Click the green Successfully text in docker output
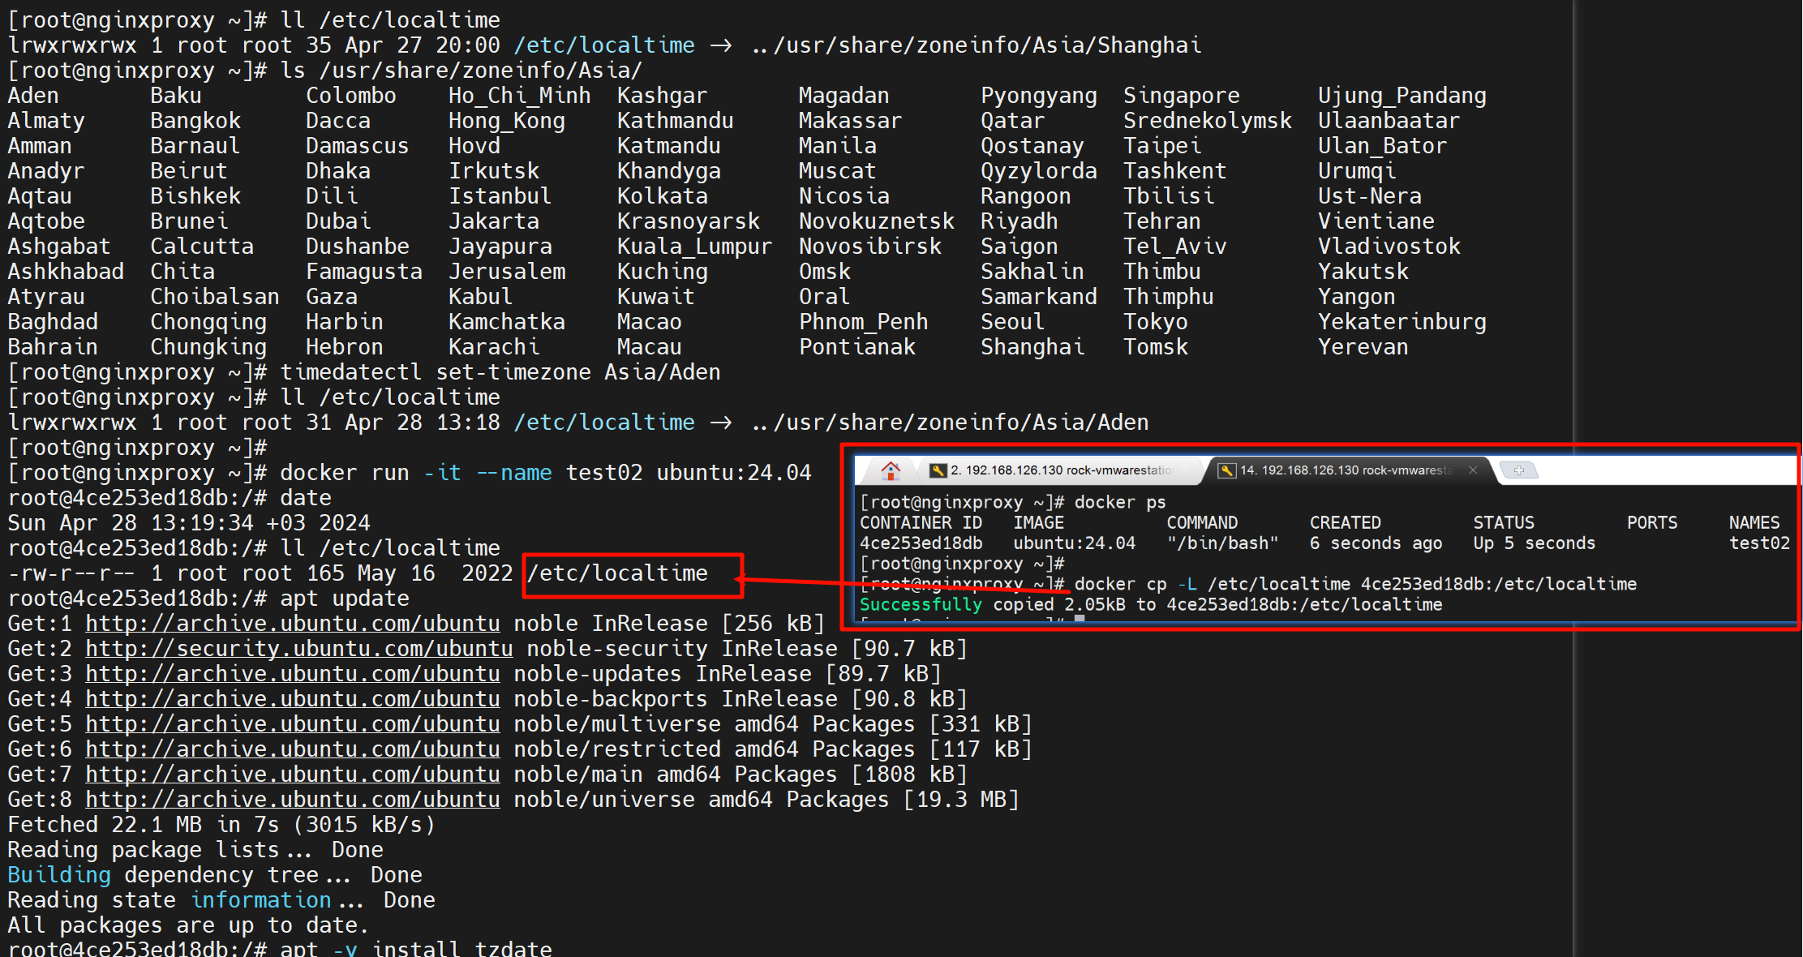The height and width of the screenshot is (957, 1803). pos(920,605)
